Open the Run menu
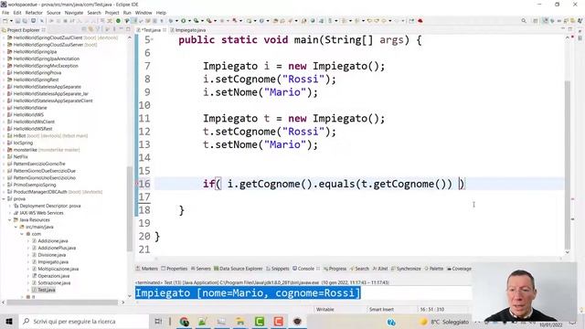 (127, 13)
